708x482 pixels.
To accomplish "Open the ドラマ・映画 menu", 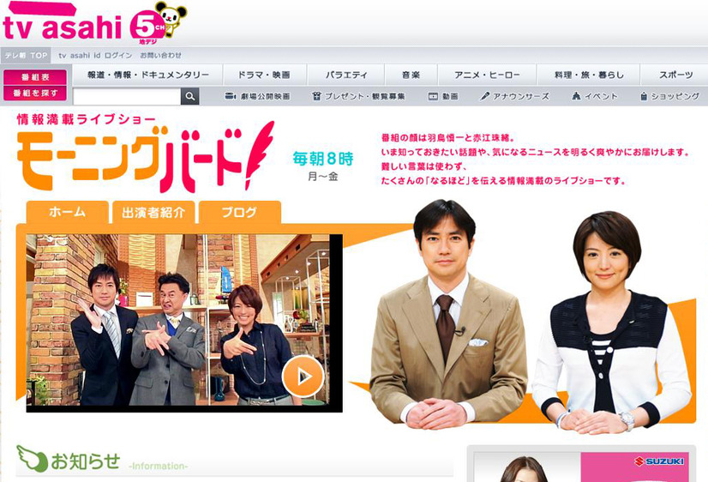I will point(264,75).
